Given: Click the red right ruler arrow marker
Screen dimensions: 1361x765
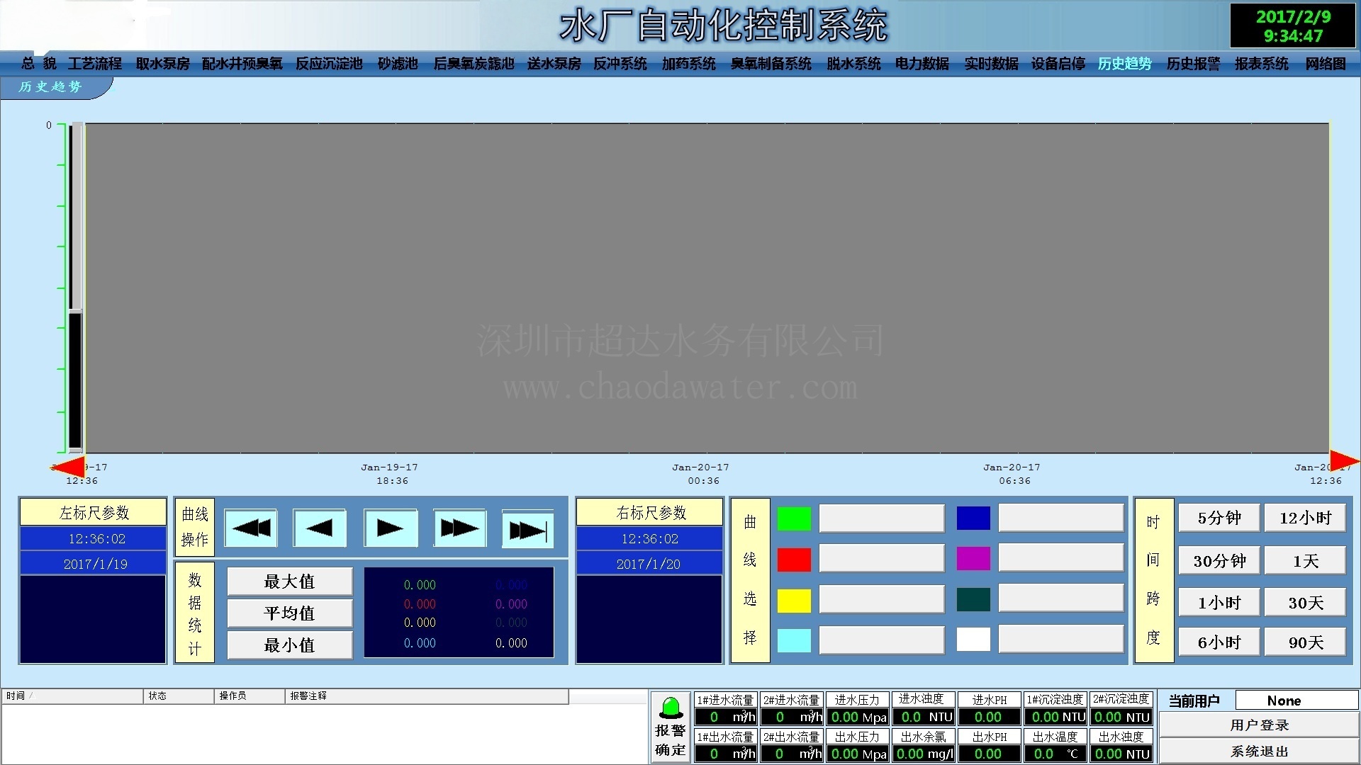Looking at the screenshot, I should (1345, 460).
